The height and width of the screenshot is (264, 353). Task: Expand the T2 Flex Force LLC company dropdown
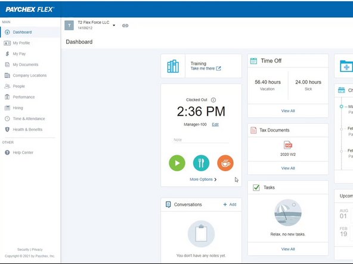click(x=114, y=26)
